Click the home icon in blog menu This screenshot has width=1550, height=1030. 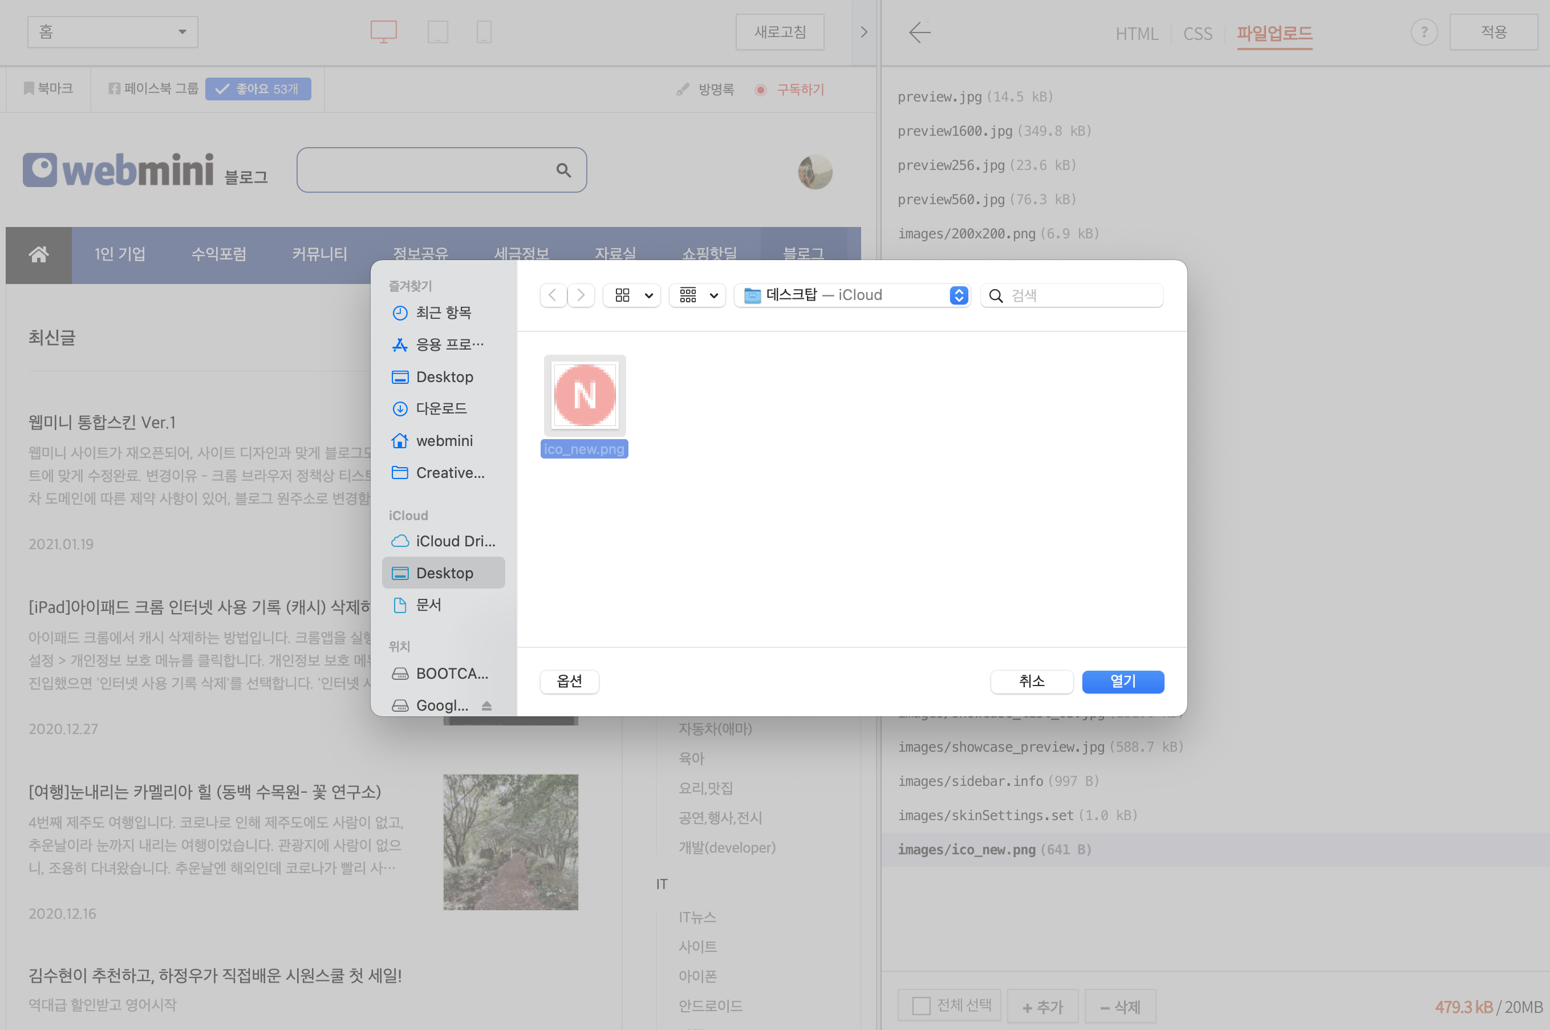tap(39, 254)
